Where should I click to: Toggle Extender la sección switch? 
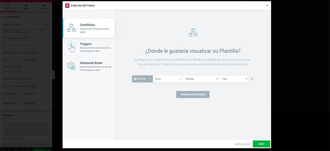pos(45,25)
